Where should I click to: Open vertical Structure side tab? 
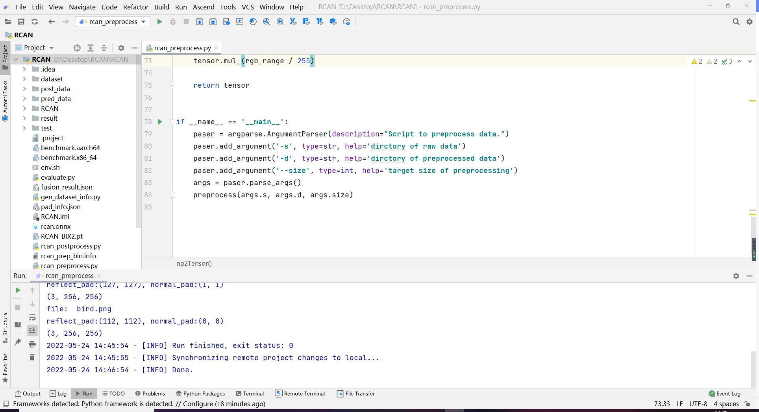point(5,327)
